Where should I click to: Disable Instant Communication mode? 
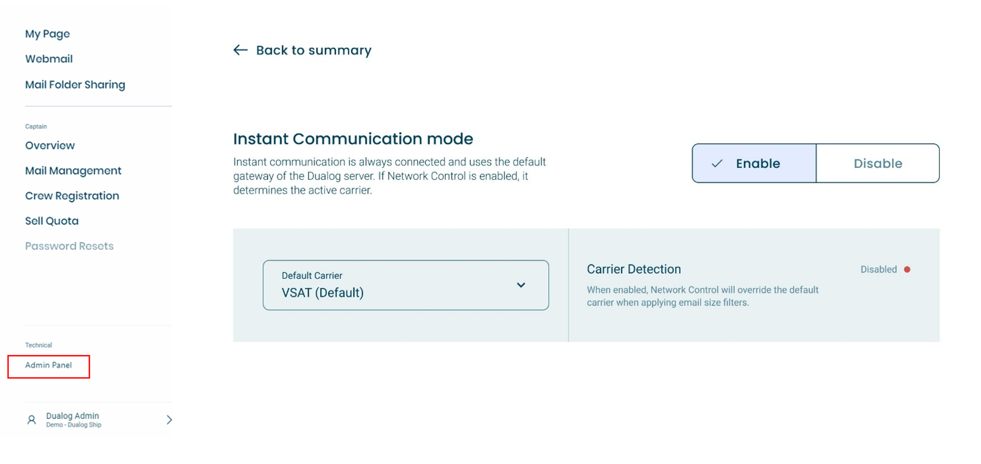click(x=877, y=163)
